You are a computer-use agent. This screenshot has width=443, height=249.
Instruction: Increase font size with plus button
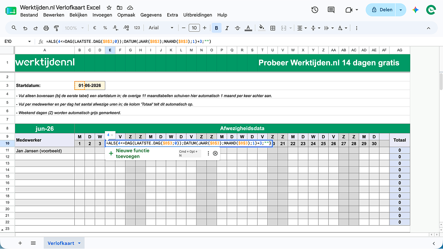click(x=204, y=28)
